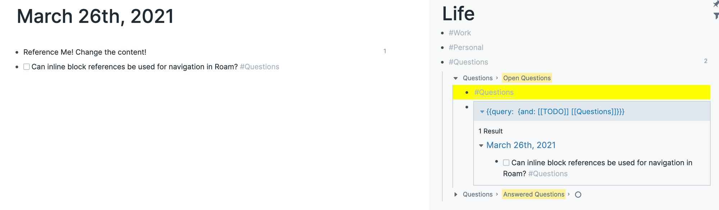Click the bullet beside #Personal
The image size is (719, 210).
coord(442,47)
